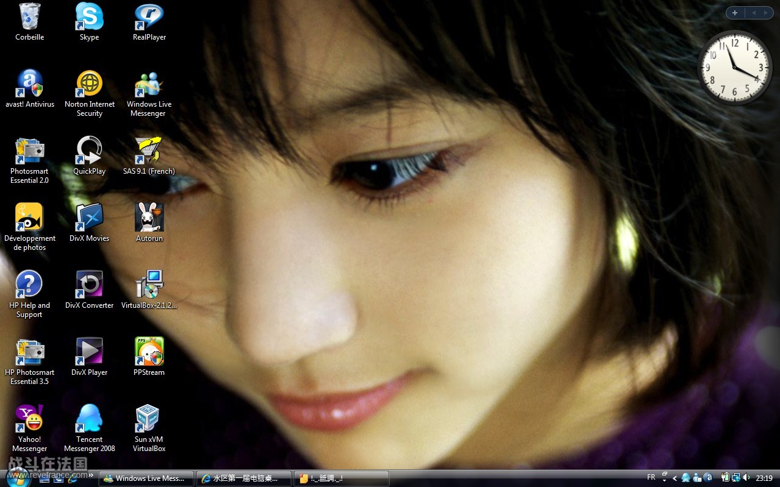780x487 pixels.
Task: Click the Norton Internet Security icon
Action: click(x=90, y=94)
